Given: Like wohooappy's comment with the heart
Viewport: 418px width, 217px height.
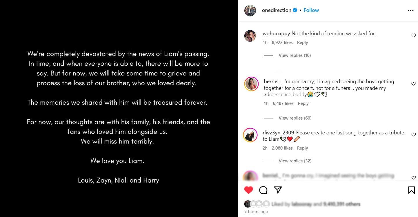Looking at the screenshot, I should click(x=414, y=36).
